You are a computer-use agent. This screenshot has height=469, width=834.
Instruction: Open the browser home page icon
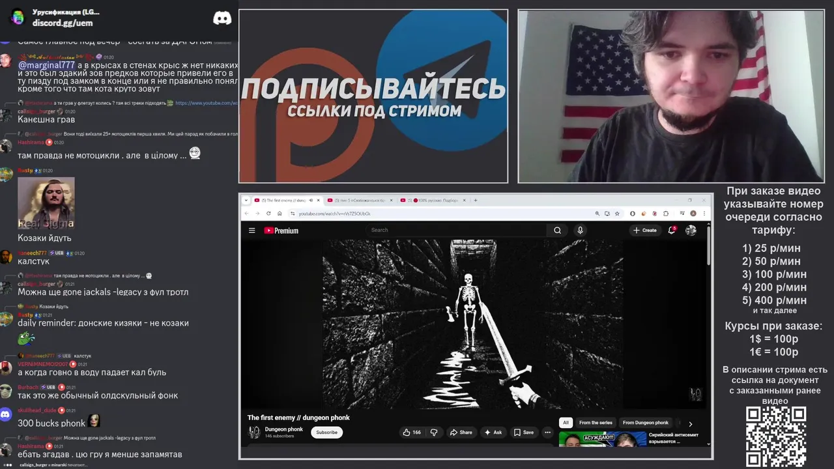(x=280, y=213)
